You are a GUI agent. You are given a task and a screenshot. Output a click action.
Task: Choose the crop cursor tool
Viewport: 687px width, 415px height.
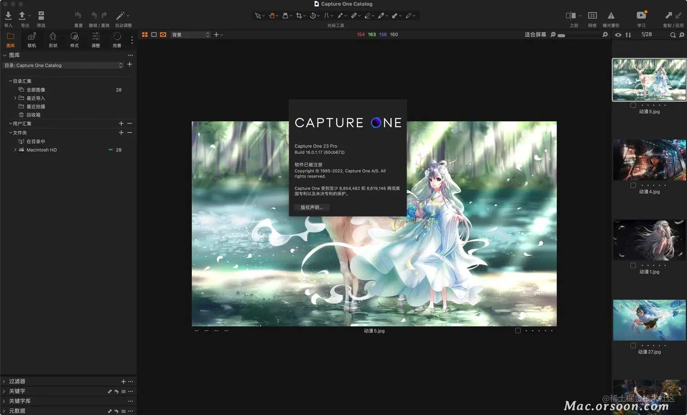pos(299,15)
